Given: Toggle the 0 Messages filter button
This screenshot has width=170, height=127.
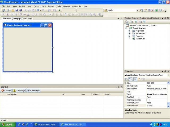Looking at the screenshot, I should 33,90.
